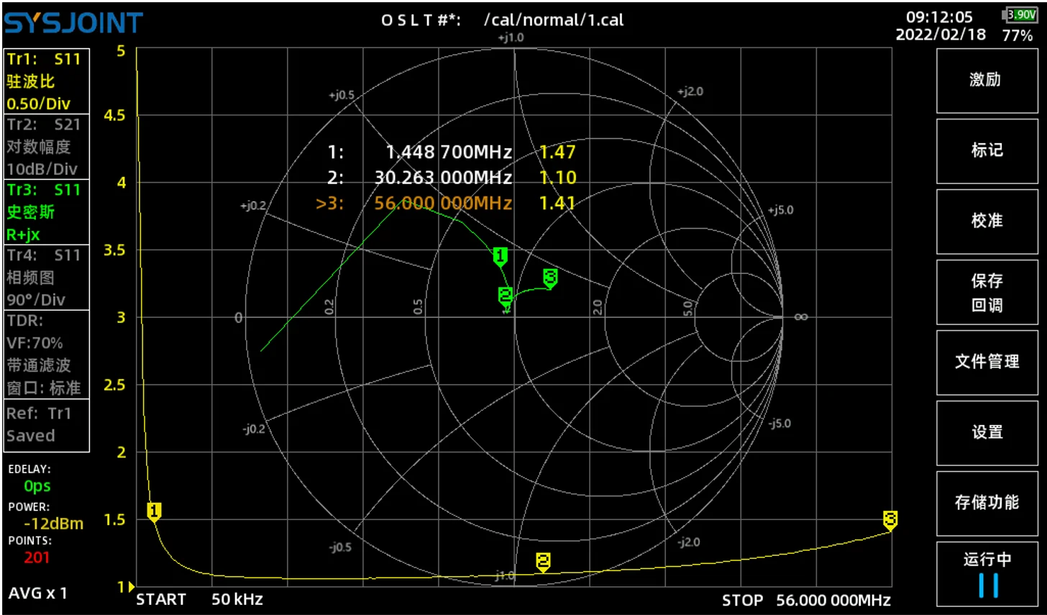Open the 文件管理 file manager
The image size is (1047, 615).
987,363
